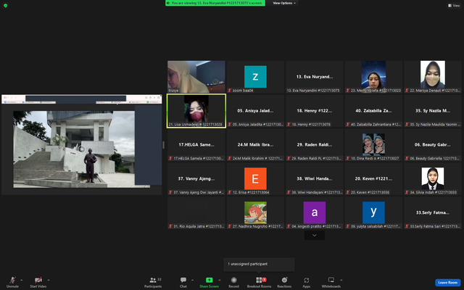This screenshot has width=464, height=290.
Task: Open the Participants panel
Action: tap(153, 282)
